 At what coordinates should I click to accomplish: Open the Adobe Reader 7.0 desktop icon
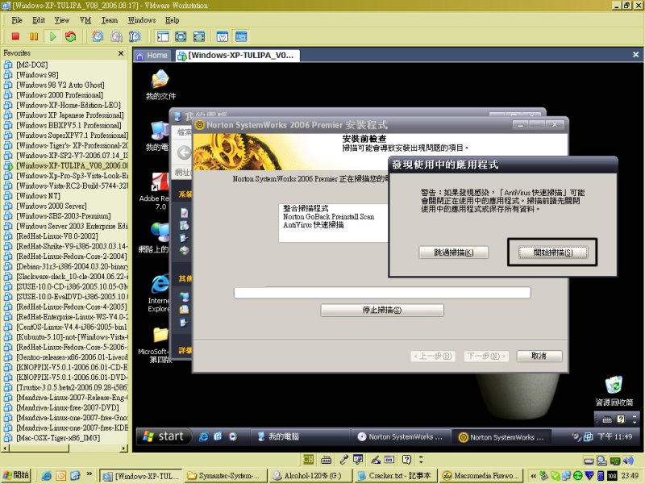click(156, 191)
